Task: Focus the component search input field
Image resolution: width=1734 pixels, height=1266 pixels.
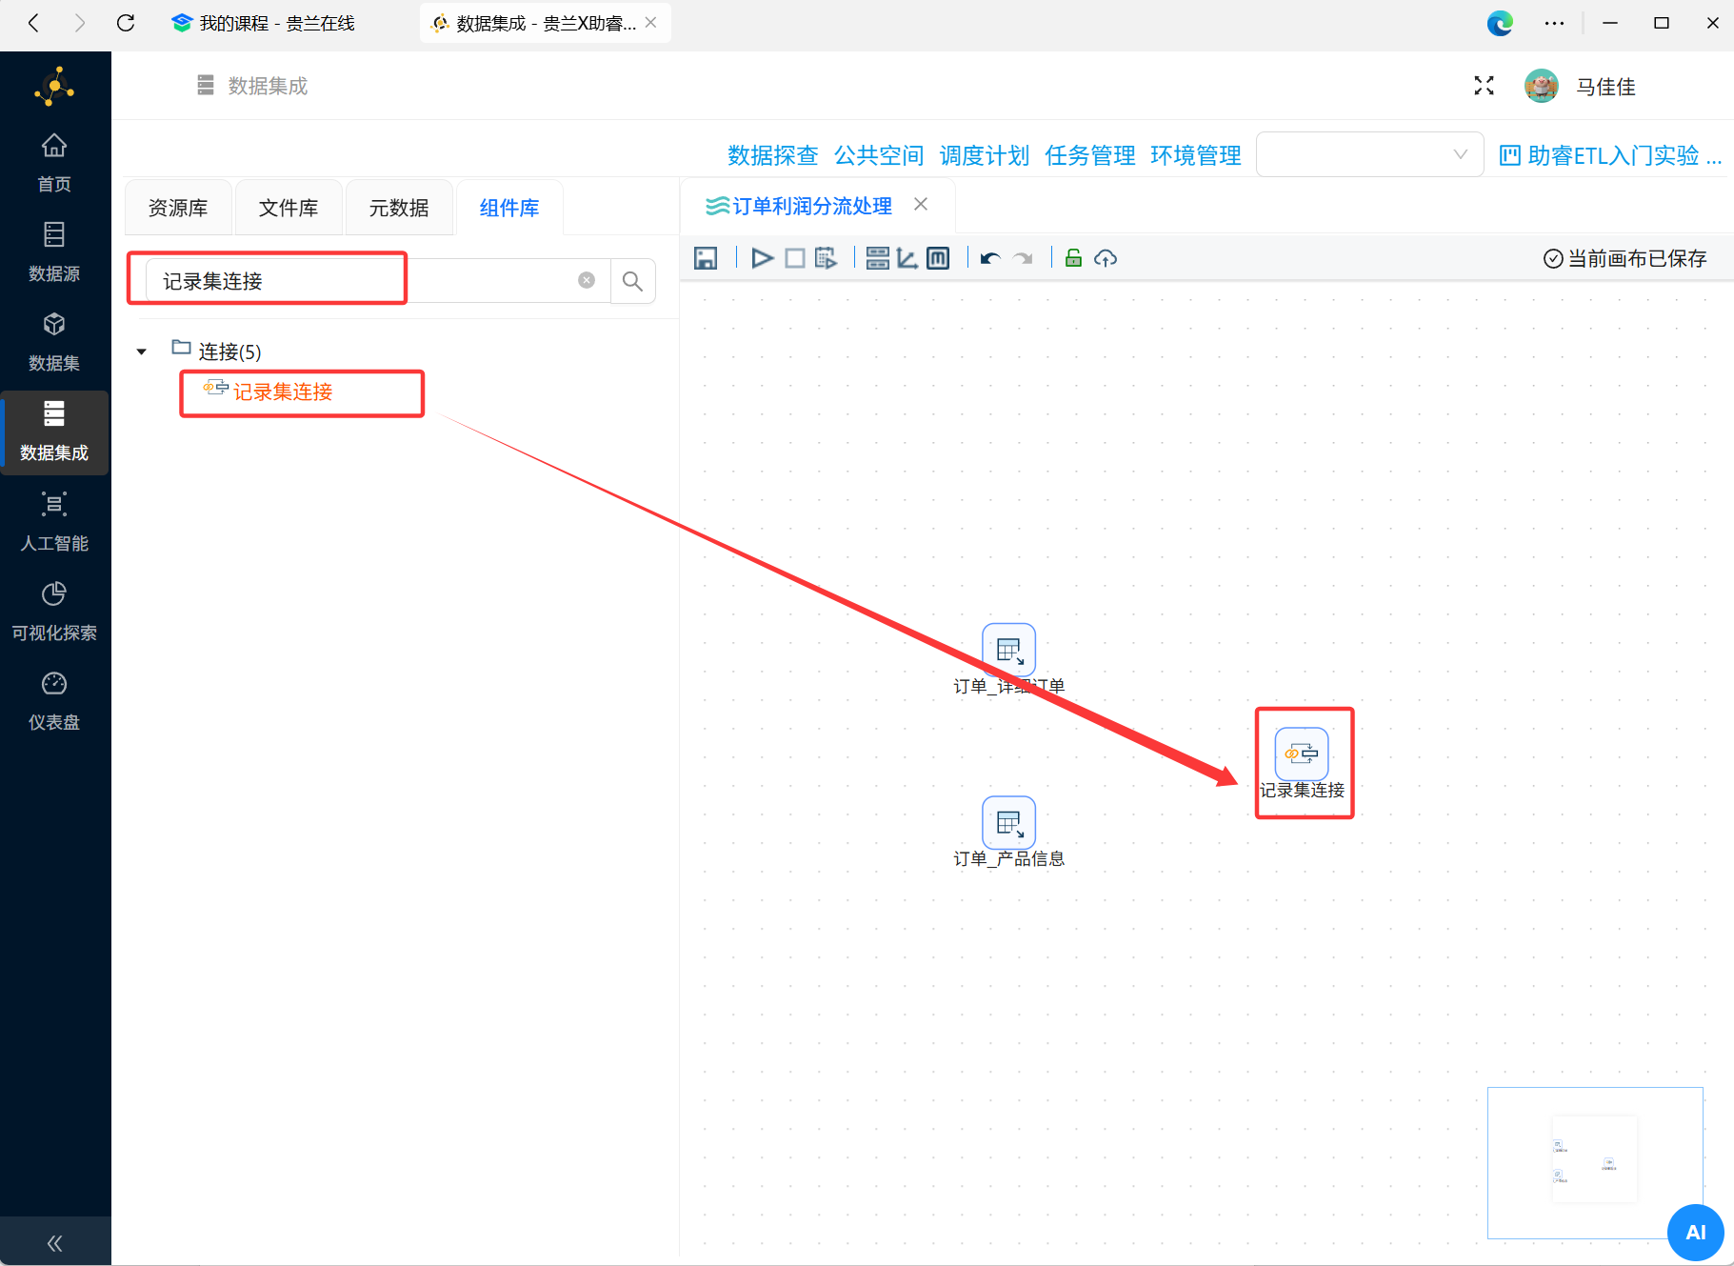Action: tap(377, 281)
